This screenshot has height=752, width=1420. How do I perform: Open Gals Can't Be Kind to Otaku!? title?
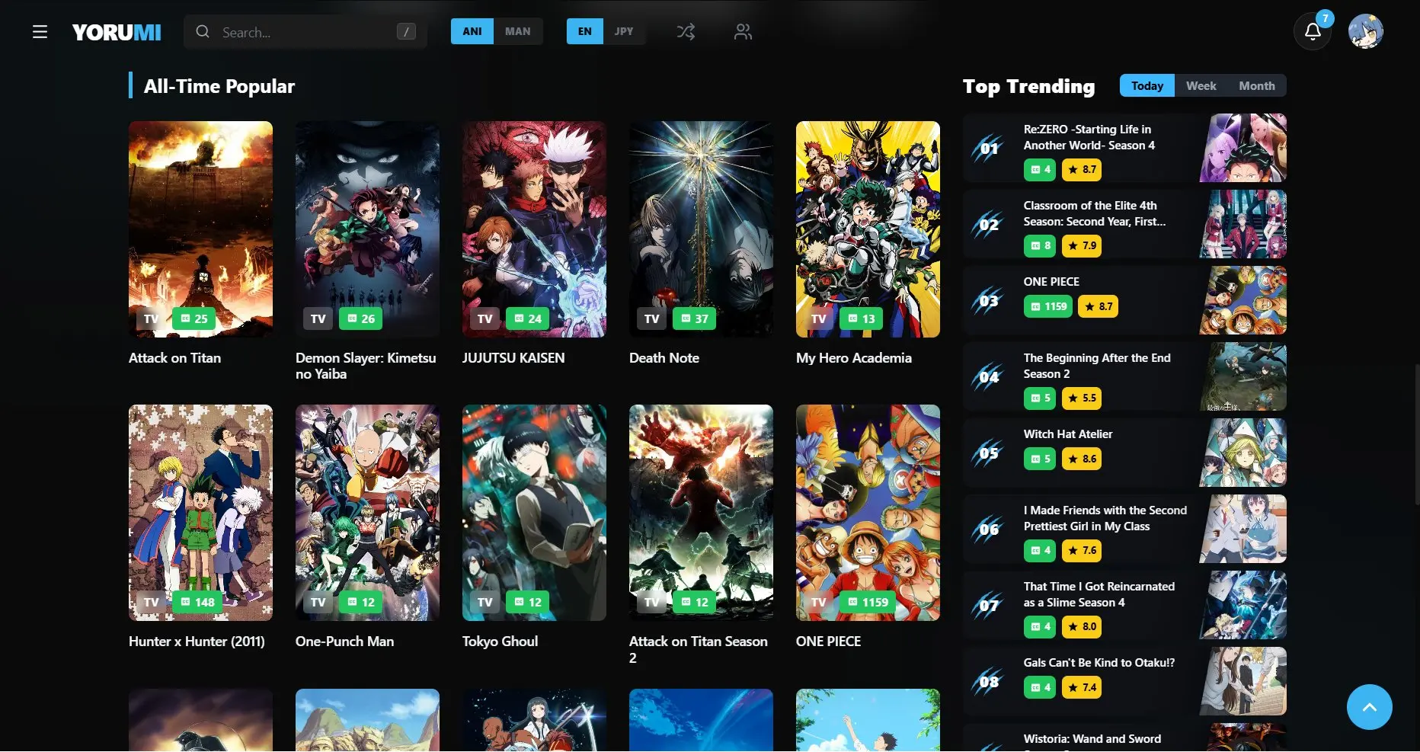pos(1099,663)
